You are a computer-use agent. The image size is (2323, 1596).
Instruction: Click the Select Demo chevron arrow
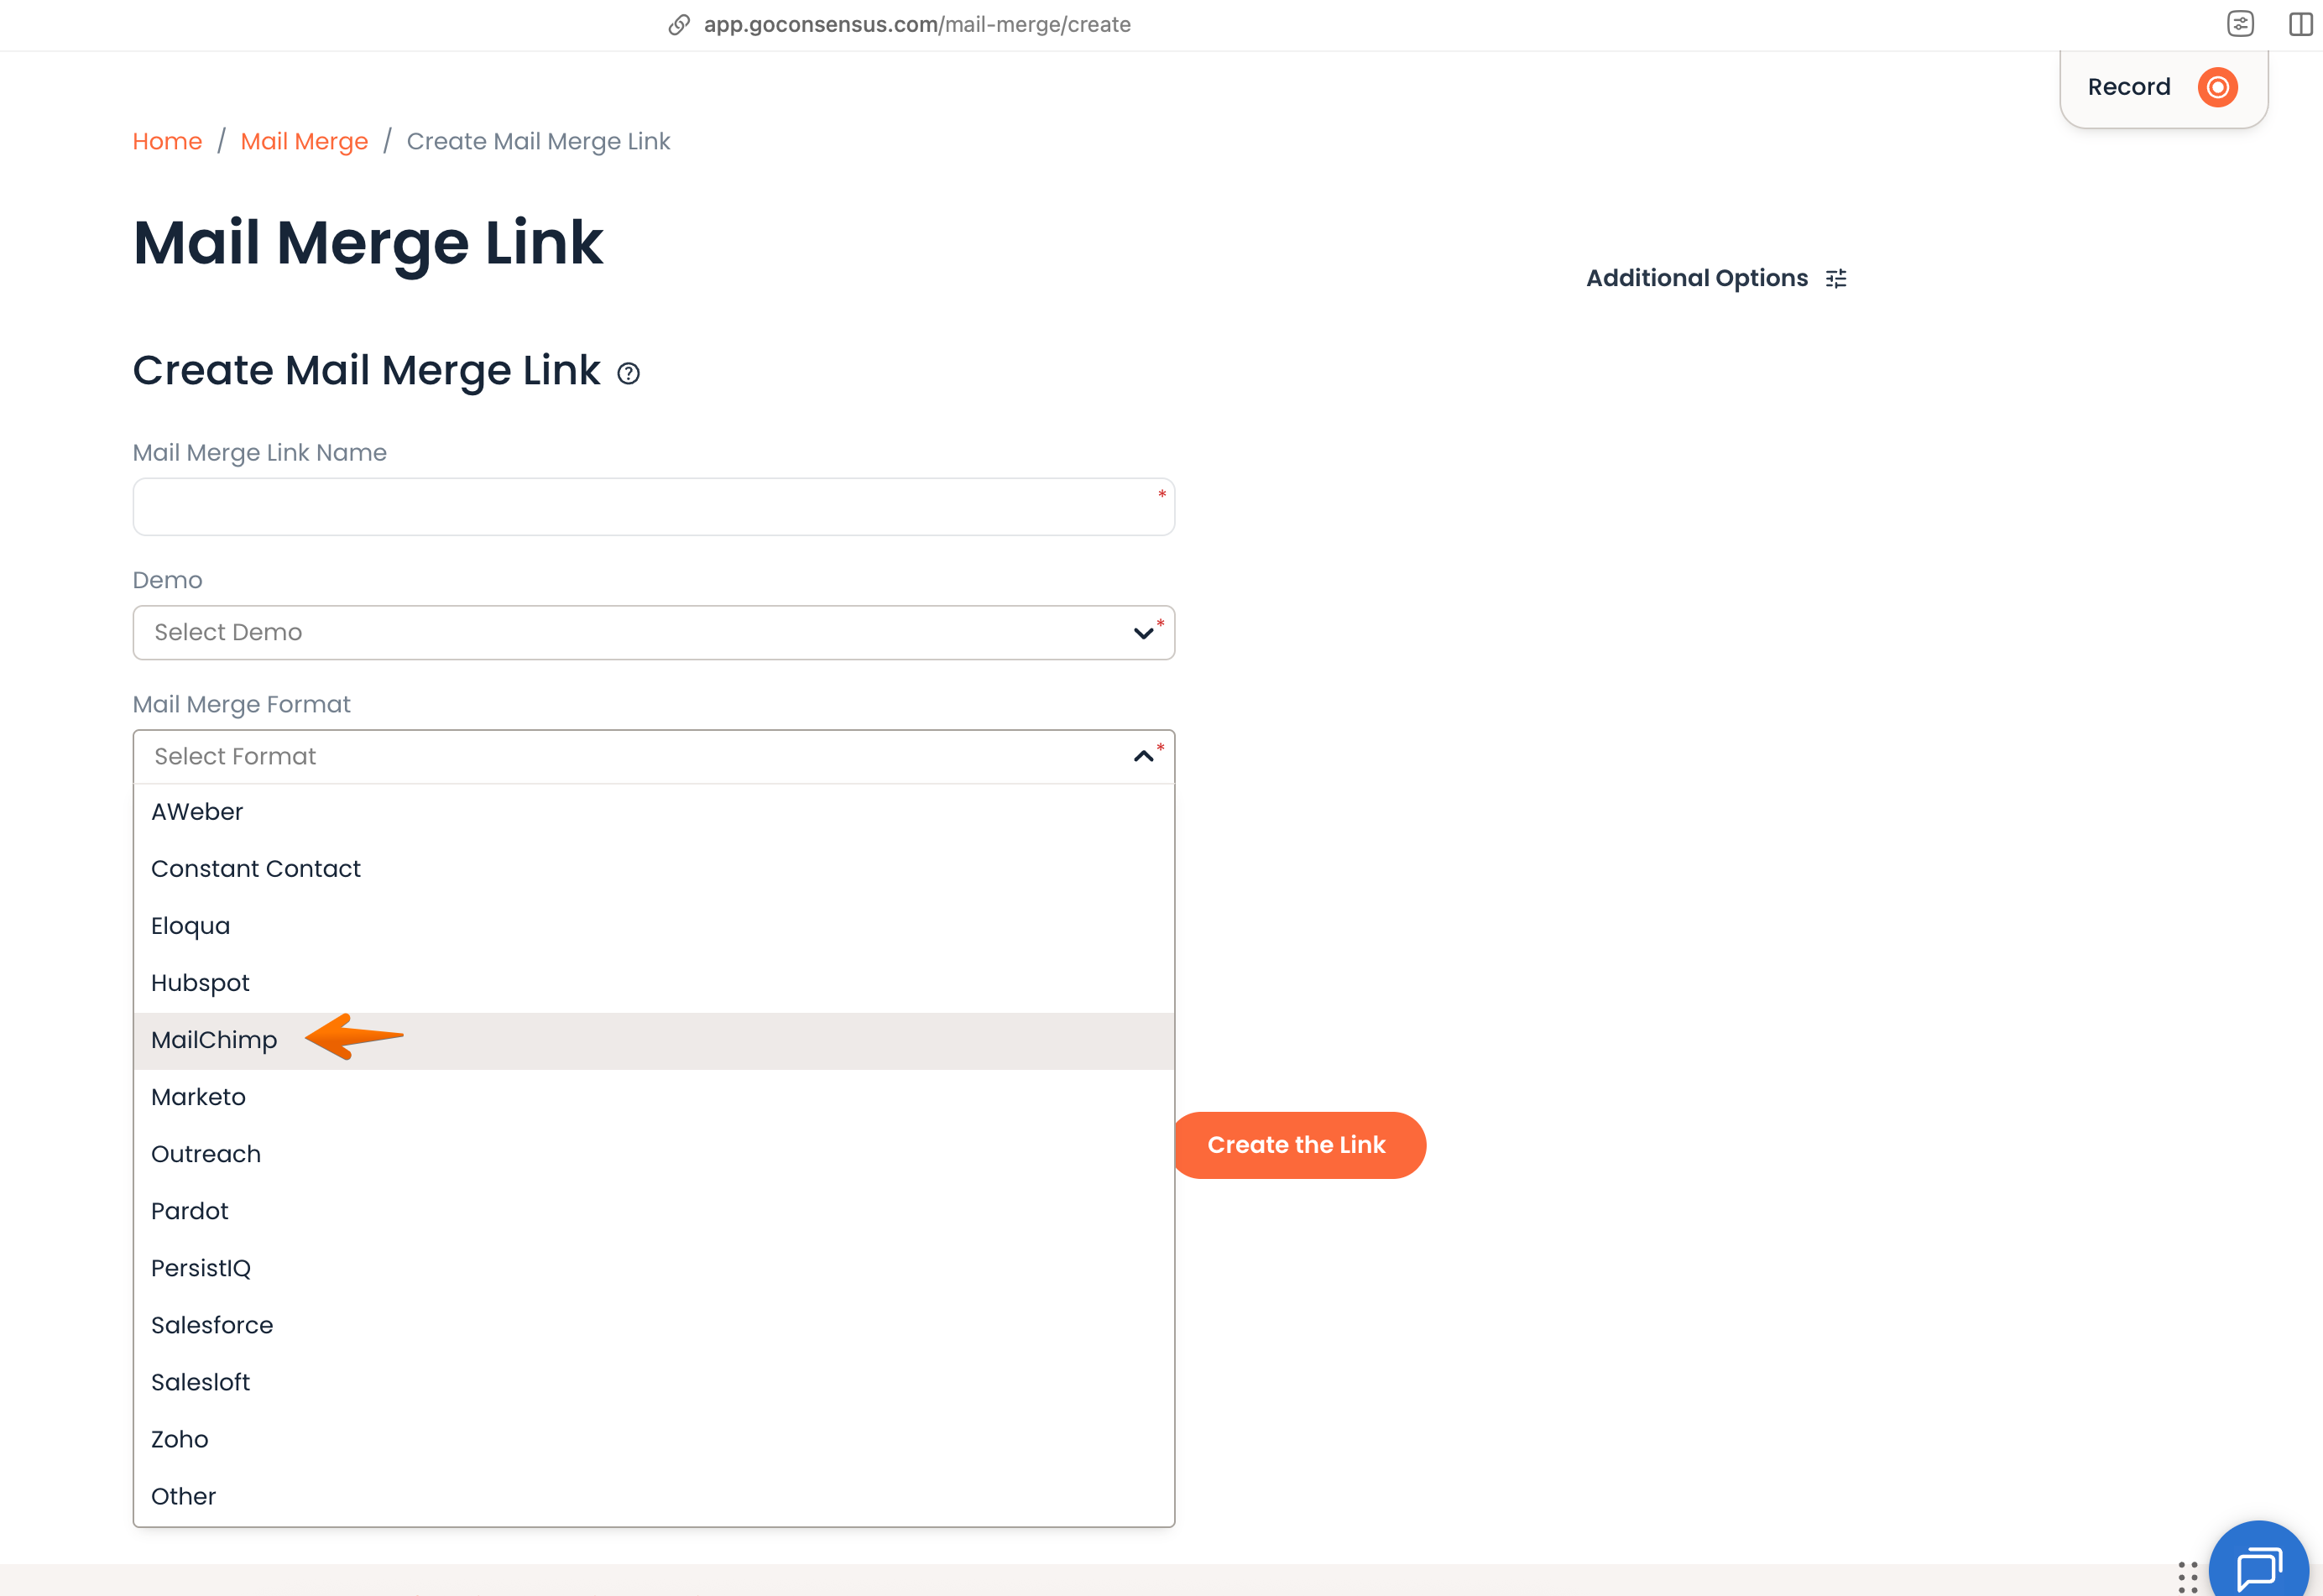1143,633
